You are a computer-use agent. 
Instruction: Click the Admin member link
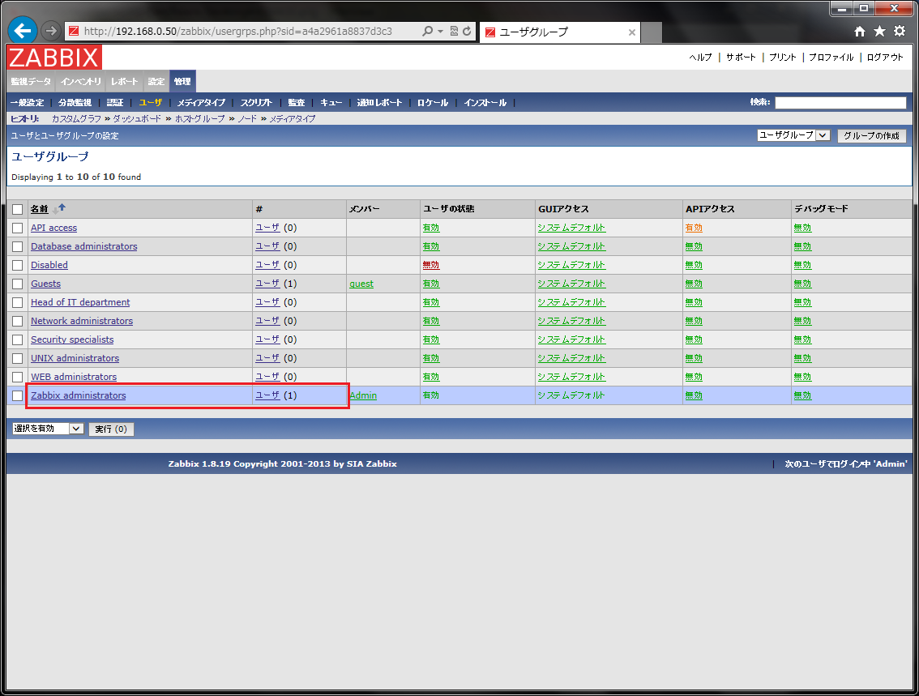pos(363,395)
